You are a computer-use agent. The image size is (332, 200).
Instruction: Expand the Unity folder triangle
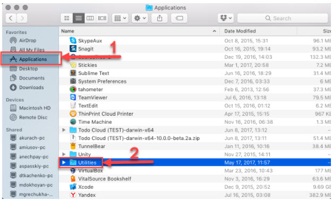coord(64,154)
